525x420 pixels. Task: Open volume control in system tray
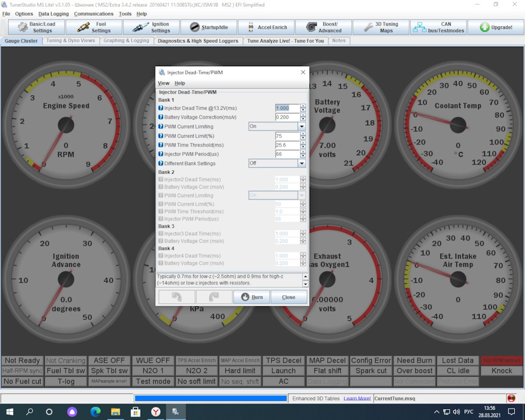coord(456,412)
